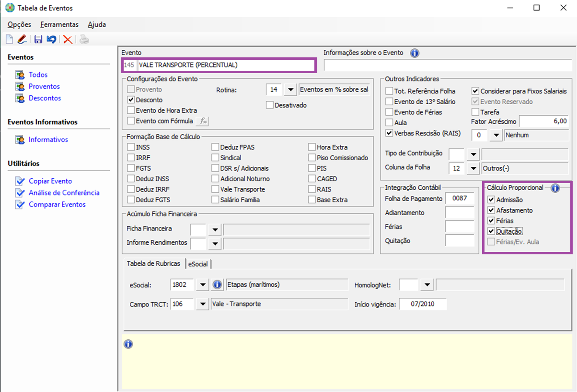Tick the Tarefa checkbox
Image resolution: width=577 pixels, height=392 pixels.
(x=475, y=112)
